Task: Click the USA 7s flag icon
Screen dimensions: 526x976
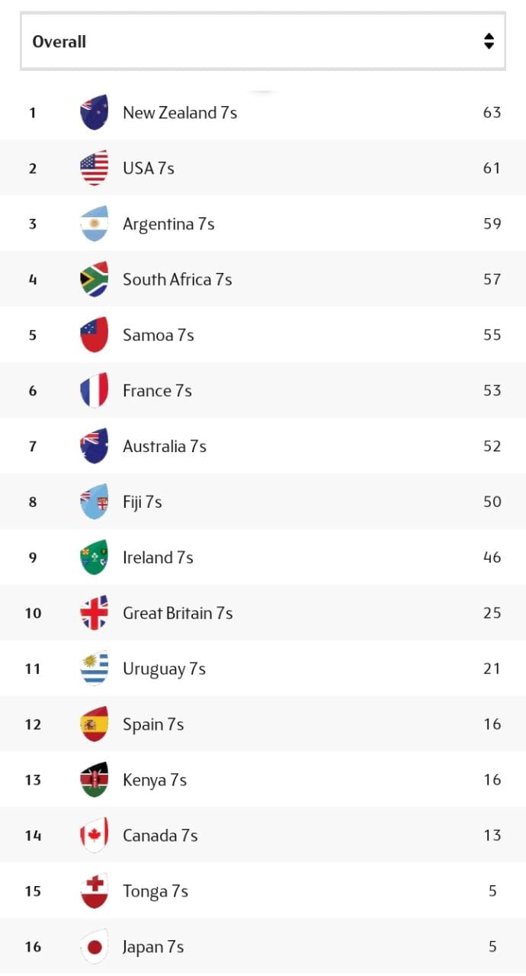Action: 95,169
